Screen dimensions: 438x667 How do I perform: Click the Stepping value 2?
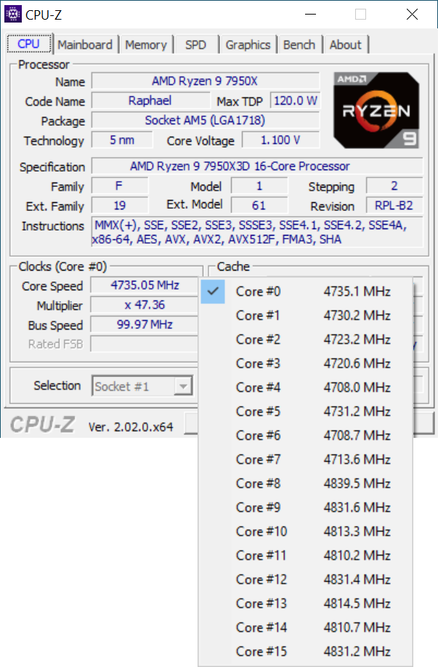pyautogui.click(x=394, y=186)
